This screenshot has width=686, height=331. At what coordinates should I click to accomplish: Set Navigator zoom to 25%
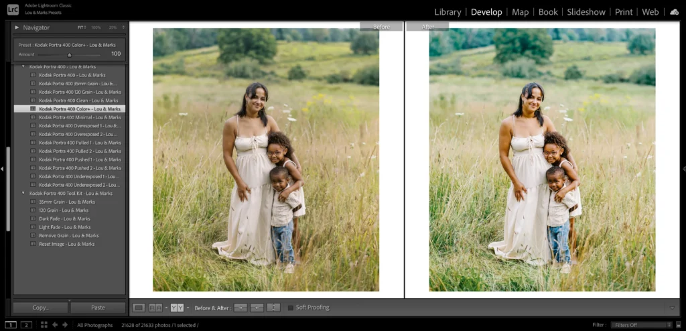(x=113, y=27)
